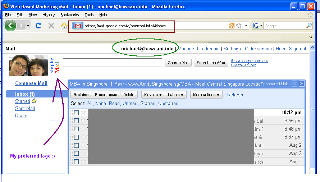Tick the checkbox in the second Aug 2 row
This screenshot has width=320, height=182.
pos(76,153)
